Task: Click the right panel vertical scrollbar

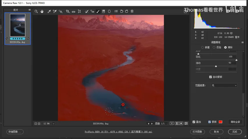Action: click(x=243, y=105)
